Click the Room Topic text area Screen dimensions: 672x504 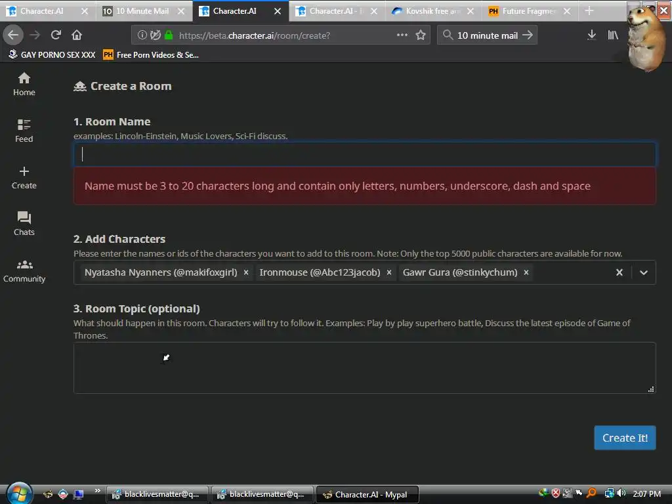click(365, 367)
